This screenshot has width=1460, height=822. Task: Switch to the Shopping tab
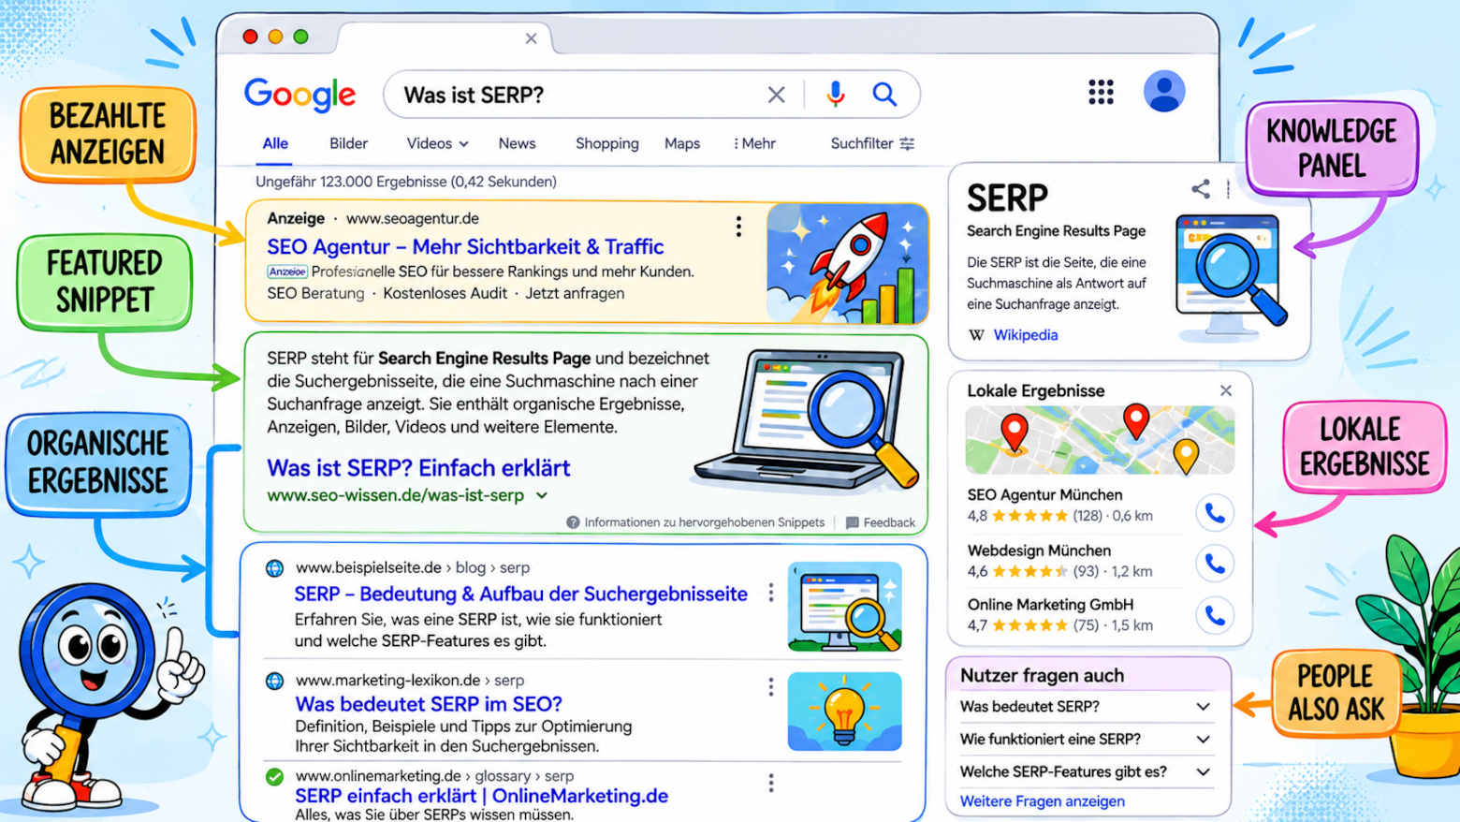tap(606, 143)
